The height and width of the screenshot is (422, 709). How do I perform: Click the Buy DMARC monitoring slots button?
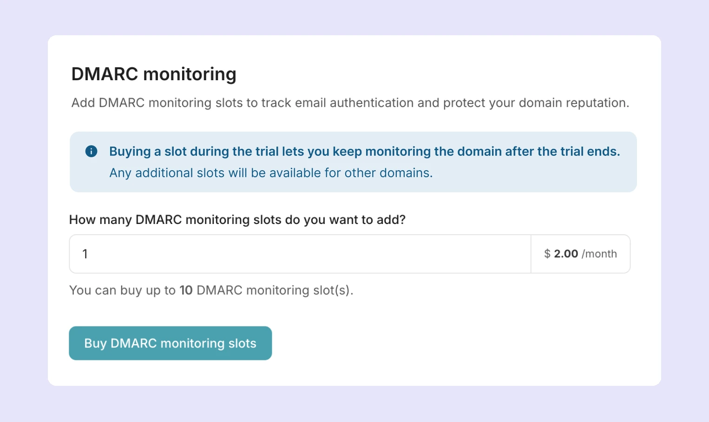170,343
